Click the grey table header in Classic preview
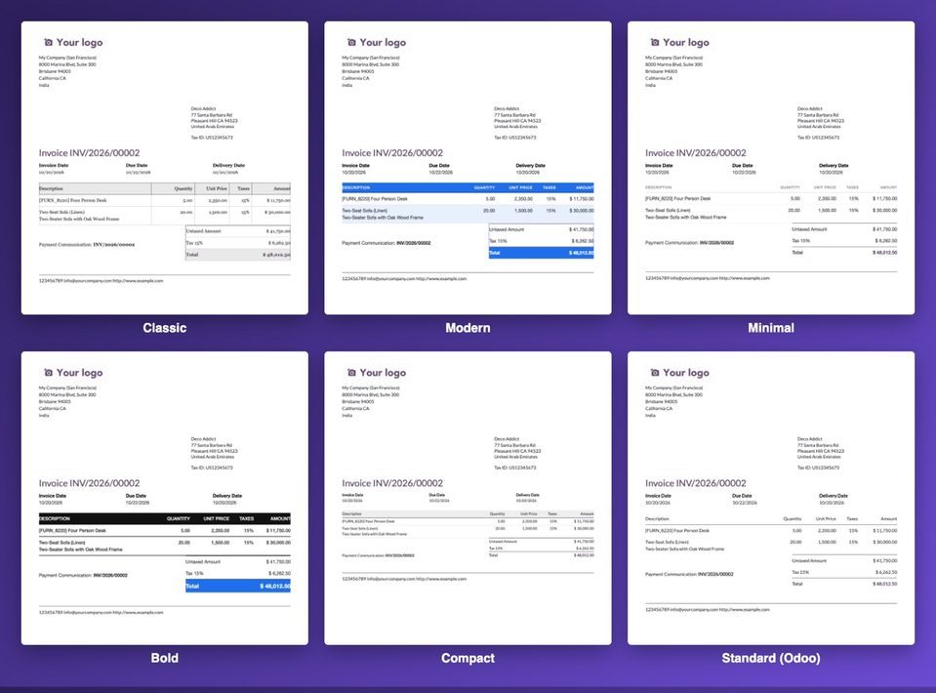This screenshot has height=693, width=936. point(165,188)
